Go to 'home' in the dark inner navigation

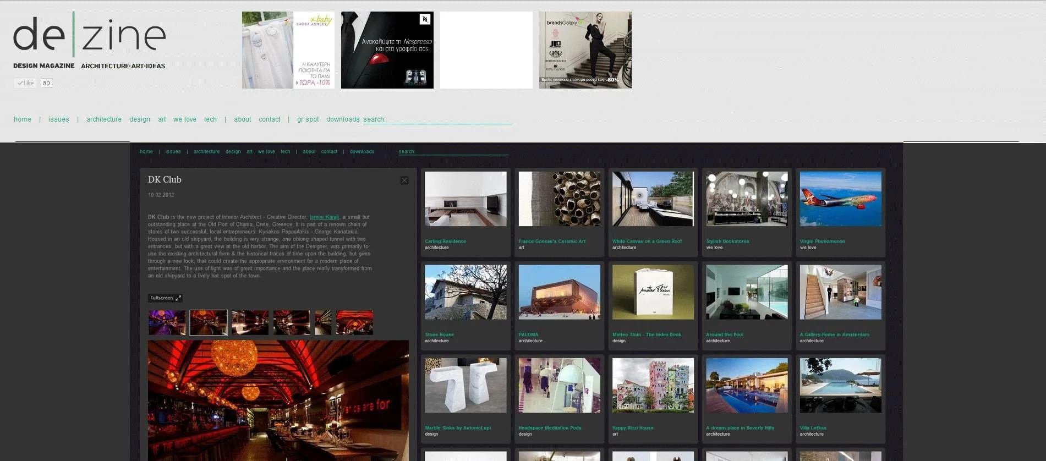[146, 152]
